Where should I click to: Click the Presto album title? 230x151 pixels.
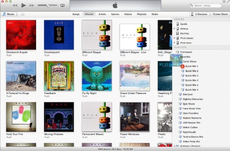162,134
